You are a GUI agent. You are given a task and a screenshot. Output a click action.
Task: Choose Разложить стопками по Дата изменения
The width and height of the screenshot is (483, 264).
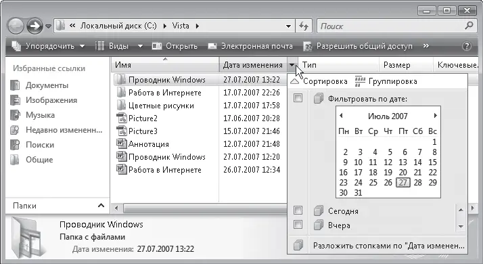click(x=377, y=246)
